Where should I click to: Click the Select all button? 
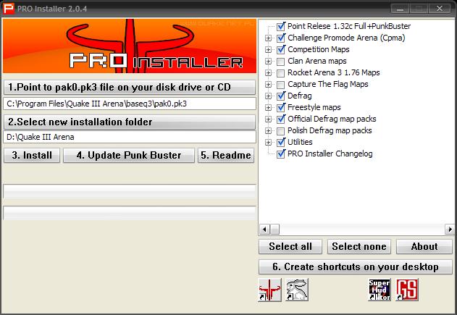point(290,247)
